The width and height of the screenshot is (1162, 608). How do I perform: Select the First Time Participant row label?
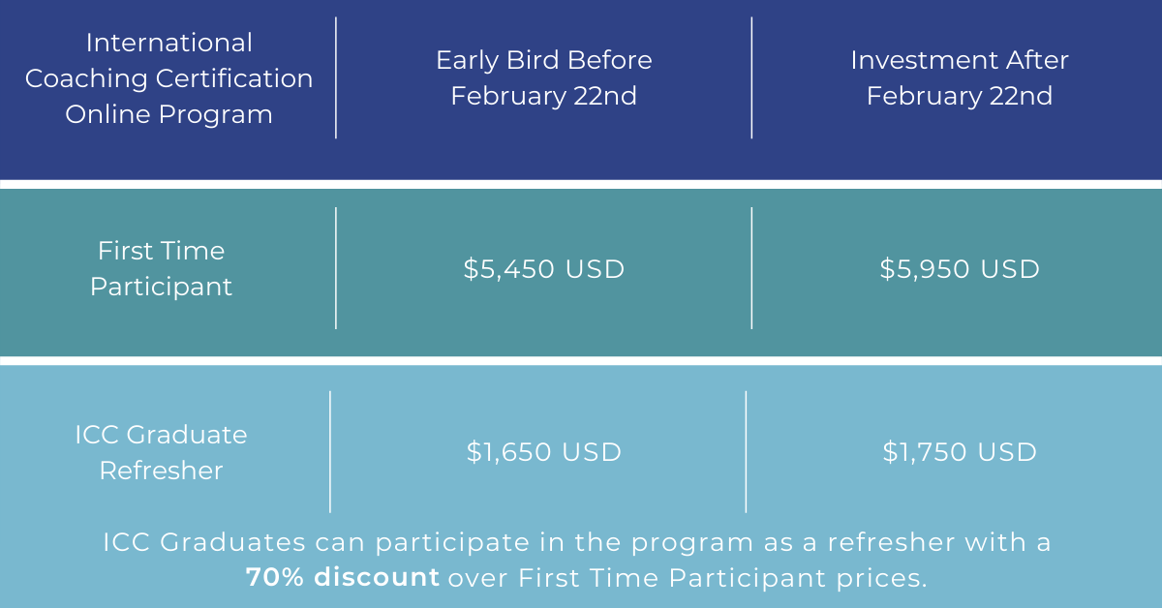tap(161, 268)
